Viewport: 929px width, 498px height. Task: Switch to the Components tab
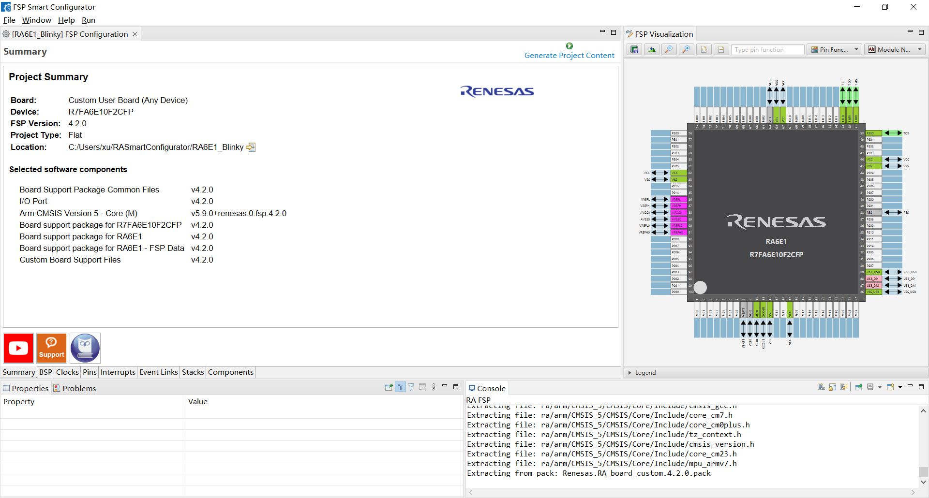[231, 372]
